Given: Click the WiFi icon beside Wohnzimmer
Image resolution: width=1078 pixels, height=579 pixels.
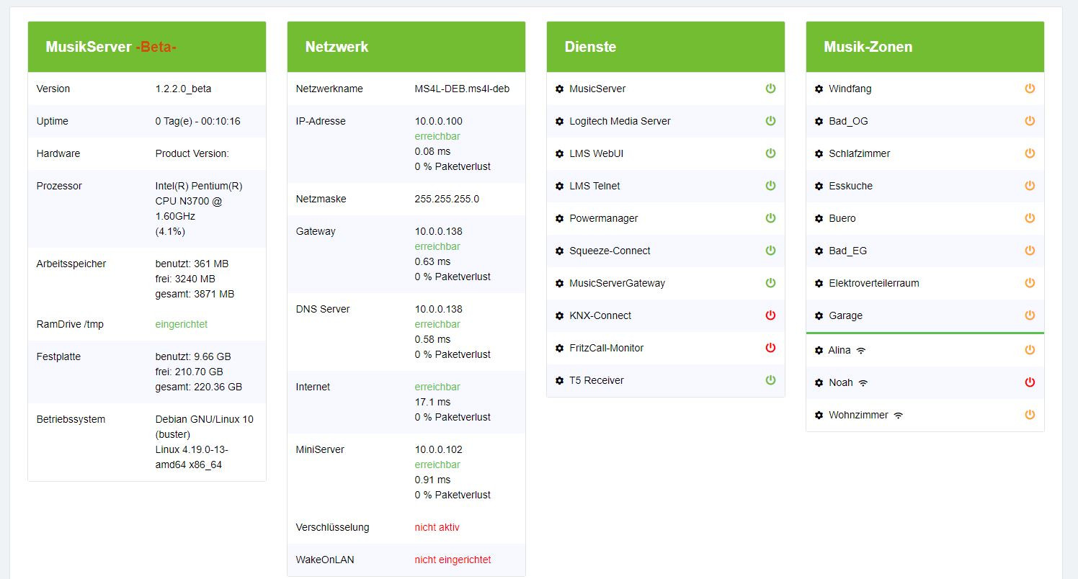Looking at the screenshot, I should (x=898, y=416).
